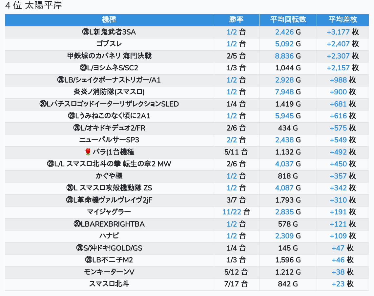Select 5,945 in the うみねこのなく頃に2A1 row
The image size is (374, 296).
click(284, 116)
